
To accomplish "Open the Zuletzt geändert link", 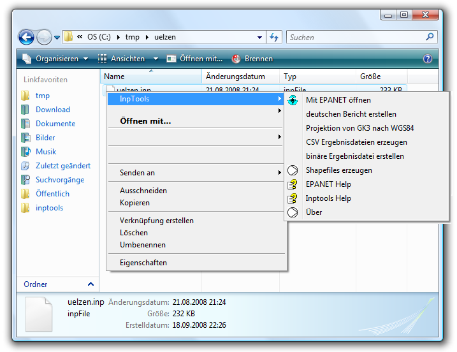I will click(63, 166).
